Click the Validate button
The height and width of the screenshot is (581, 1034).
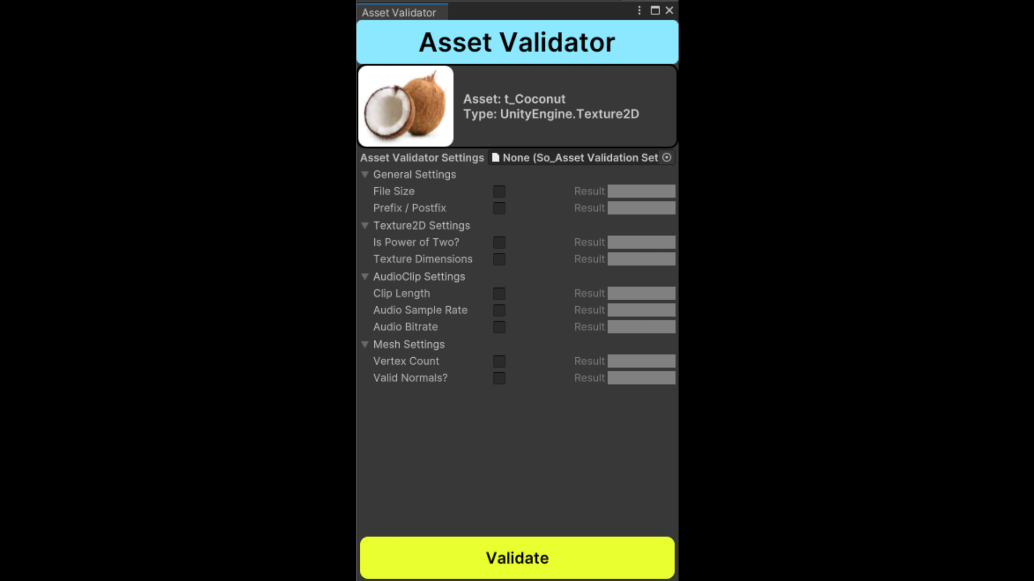point(517,557)
